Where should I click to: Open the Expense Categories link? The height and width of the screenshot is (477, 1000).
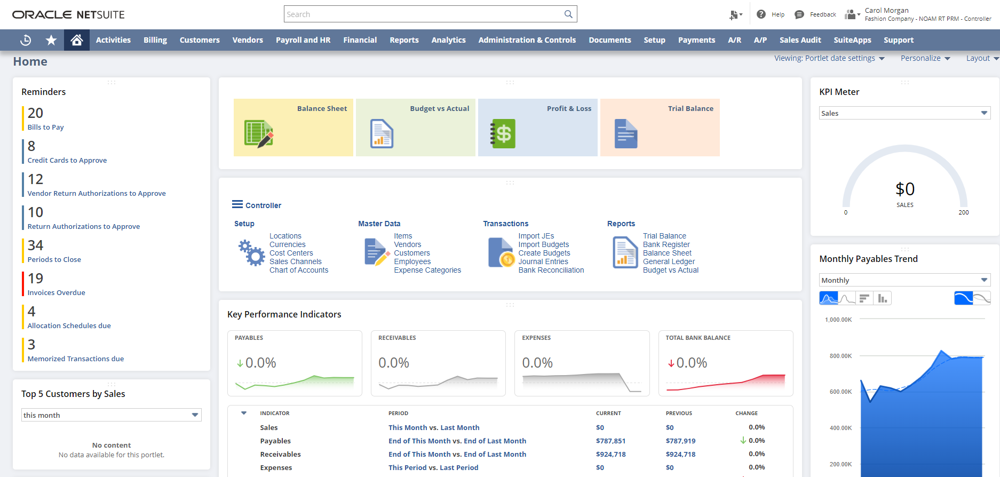coord(427,271)
